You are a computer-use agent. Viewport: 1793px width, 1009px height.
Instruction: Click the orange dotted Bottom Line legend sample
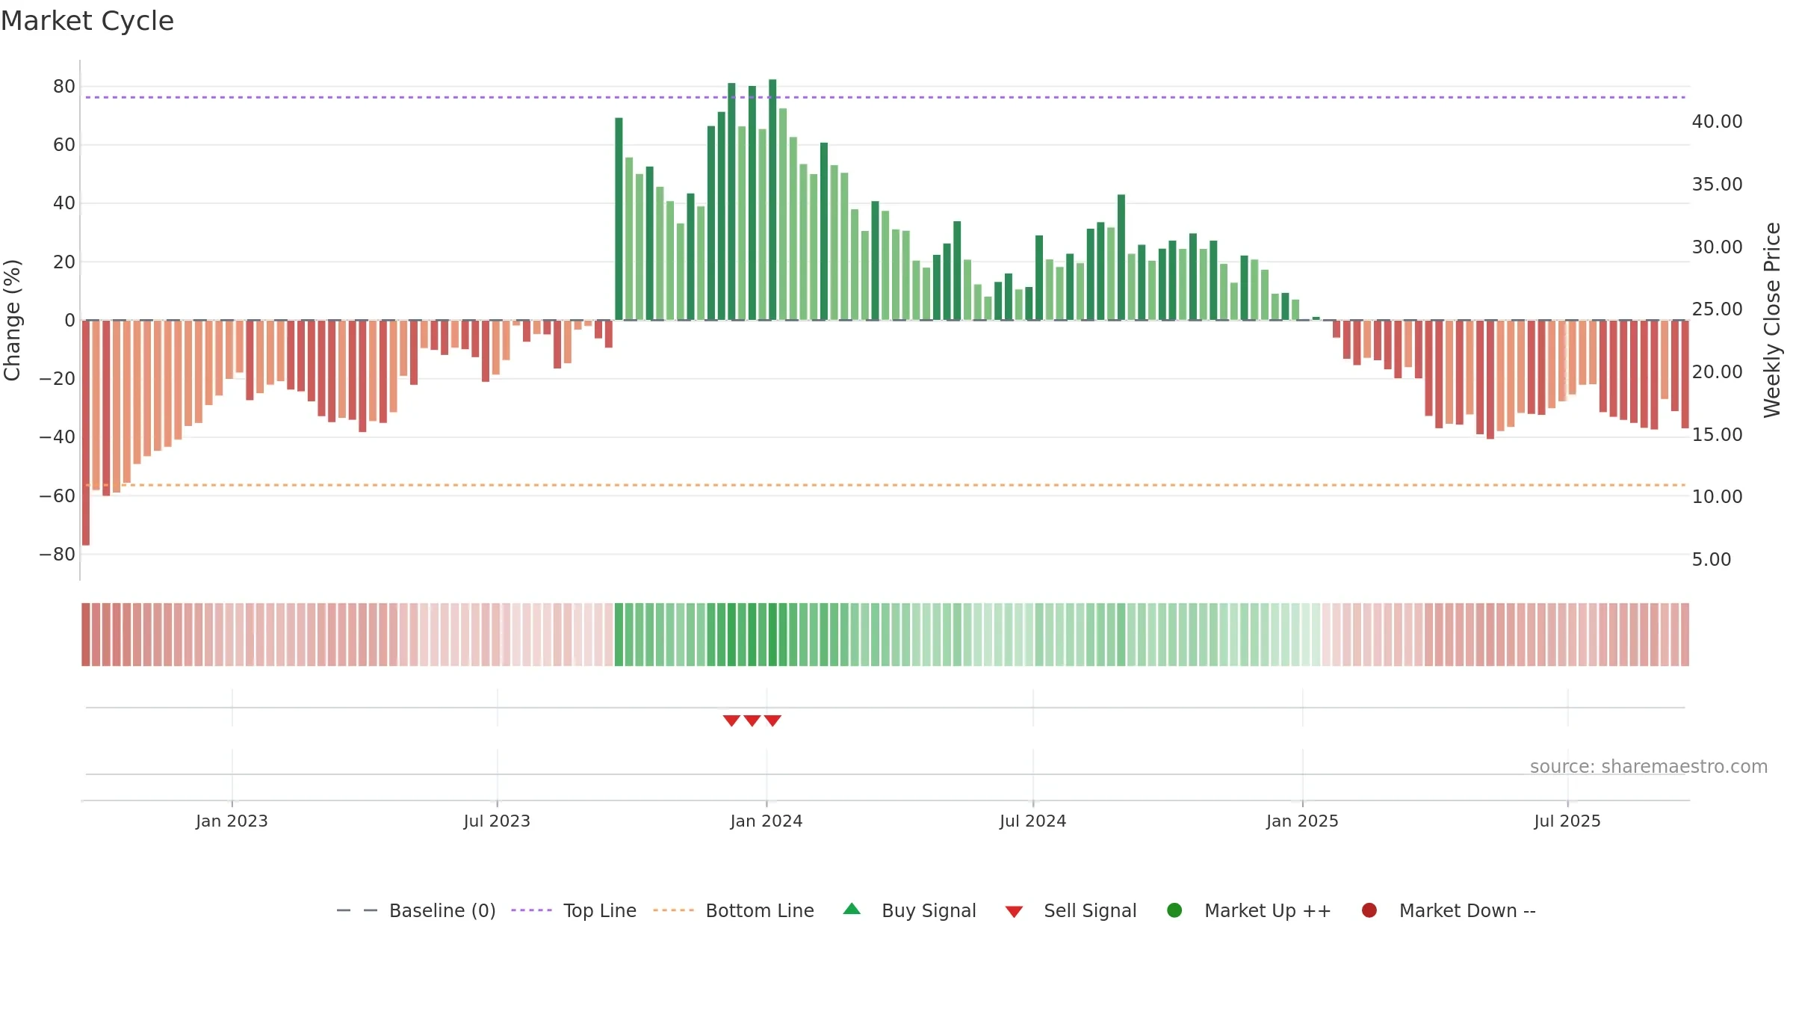pos(673,910)
